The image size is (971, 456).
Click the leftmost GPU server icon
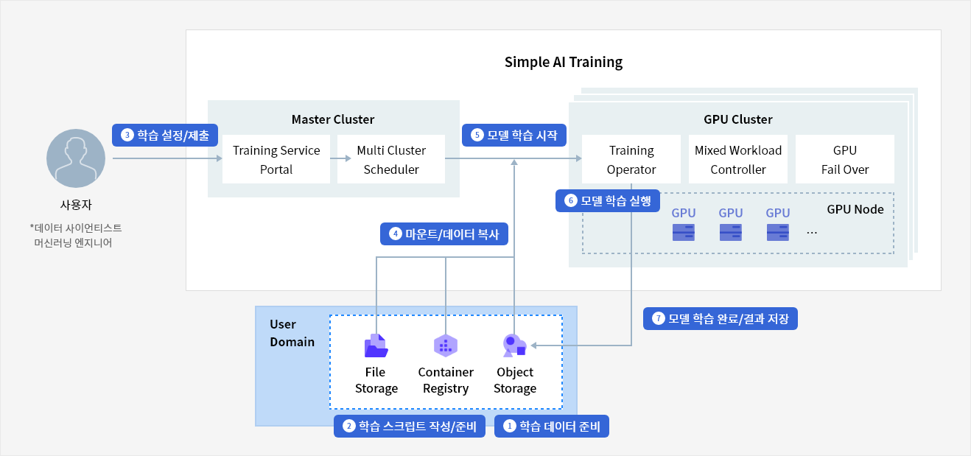tap(684, 234)
